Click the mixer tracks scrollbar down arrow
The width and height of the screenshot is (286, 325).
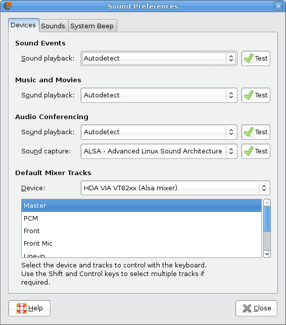tap(267, 254)
